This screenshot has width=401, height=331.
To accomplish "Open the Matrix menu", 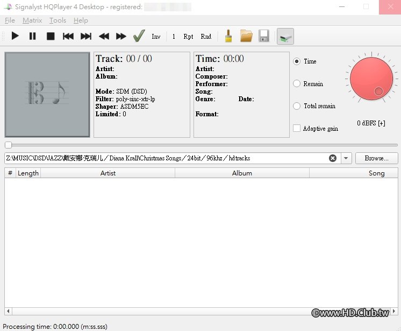I will click(32, 20).
